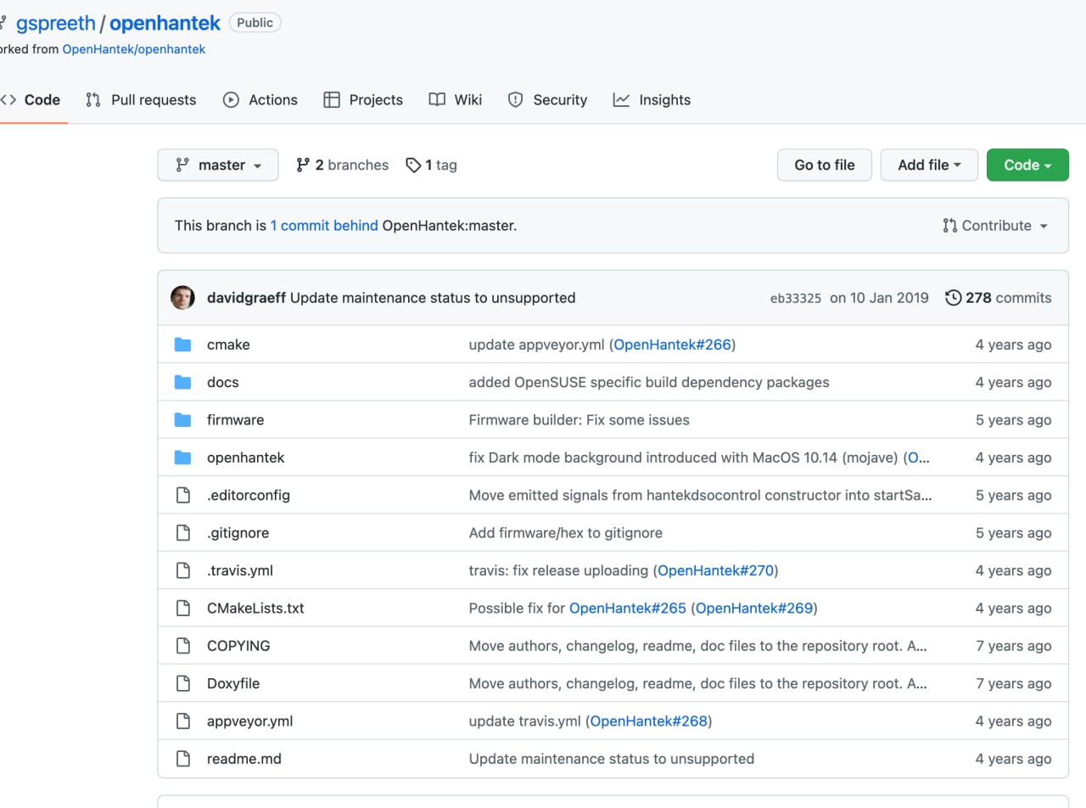Open the green Code dropdown
Screen dimensions: 1086x808
(x=1027, y=166)
